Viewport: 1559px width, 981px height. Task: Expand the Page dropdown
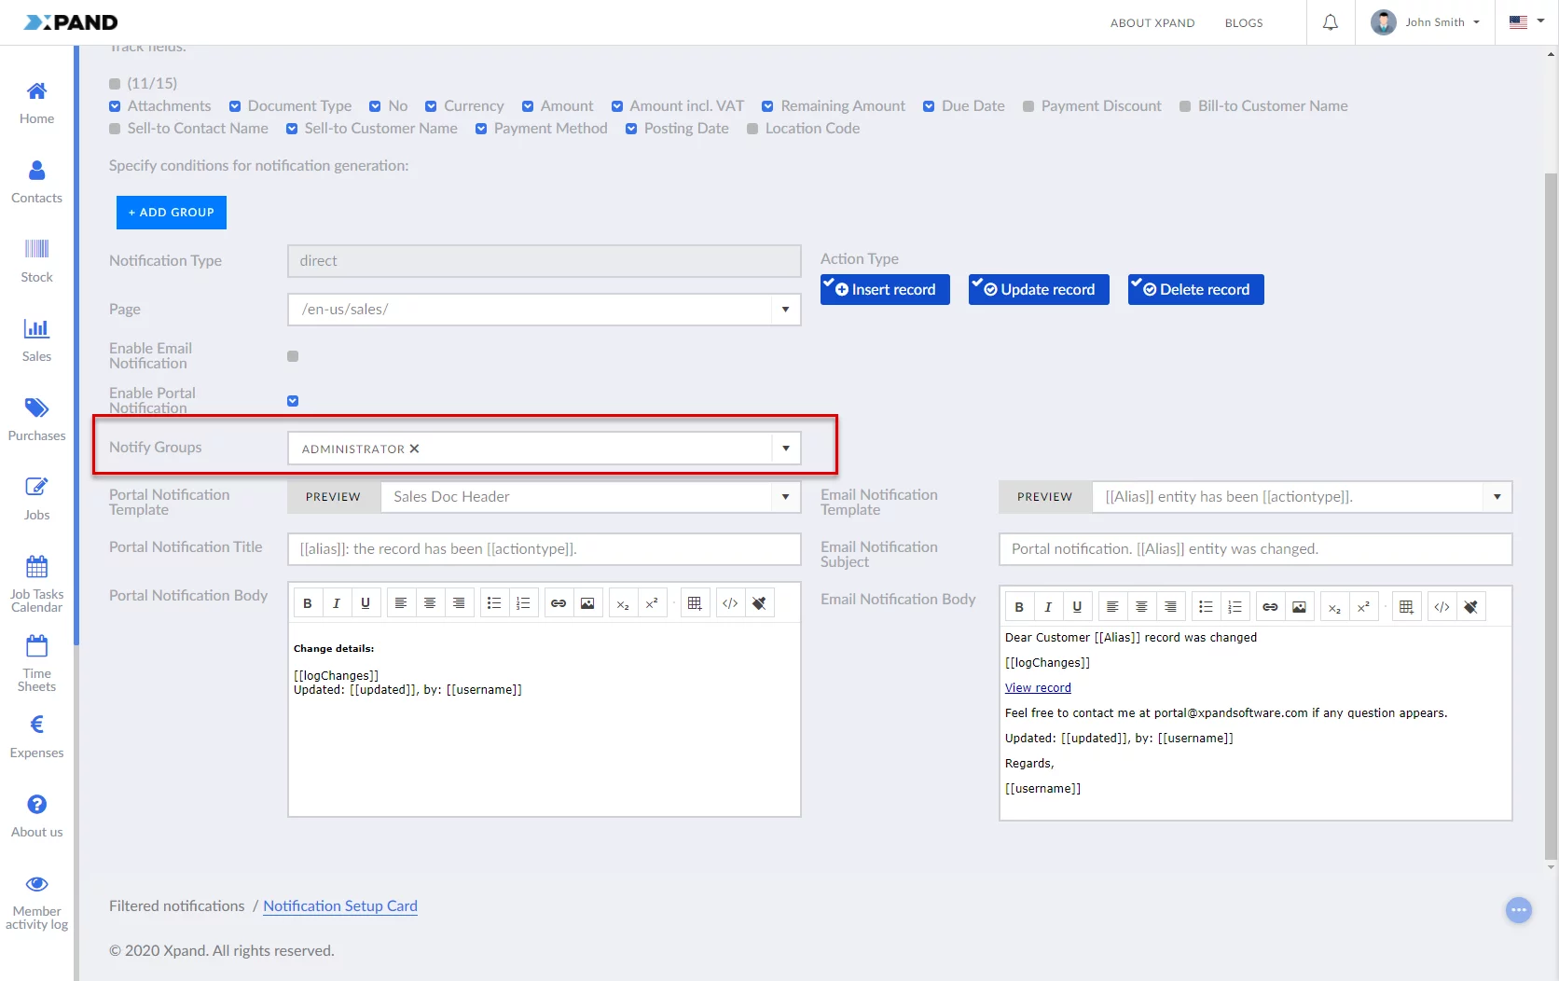[785, 310]
